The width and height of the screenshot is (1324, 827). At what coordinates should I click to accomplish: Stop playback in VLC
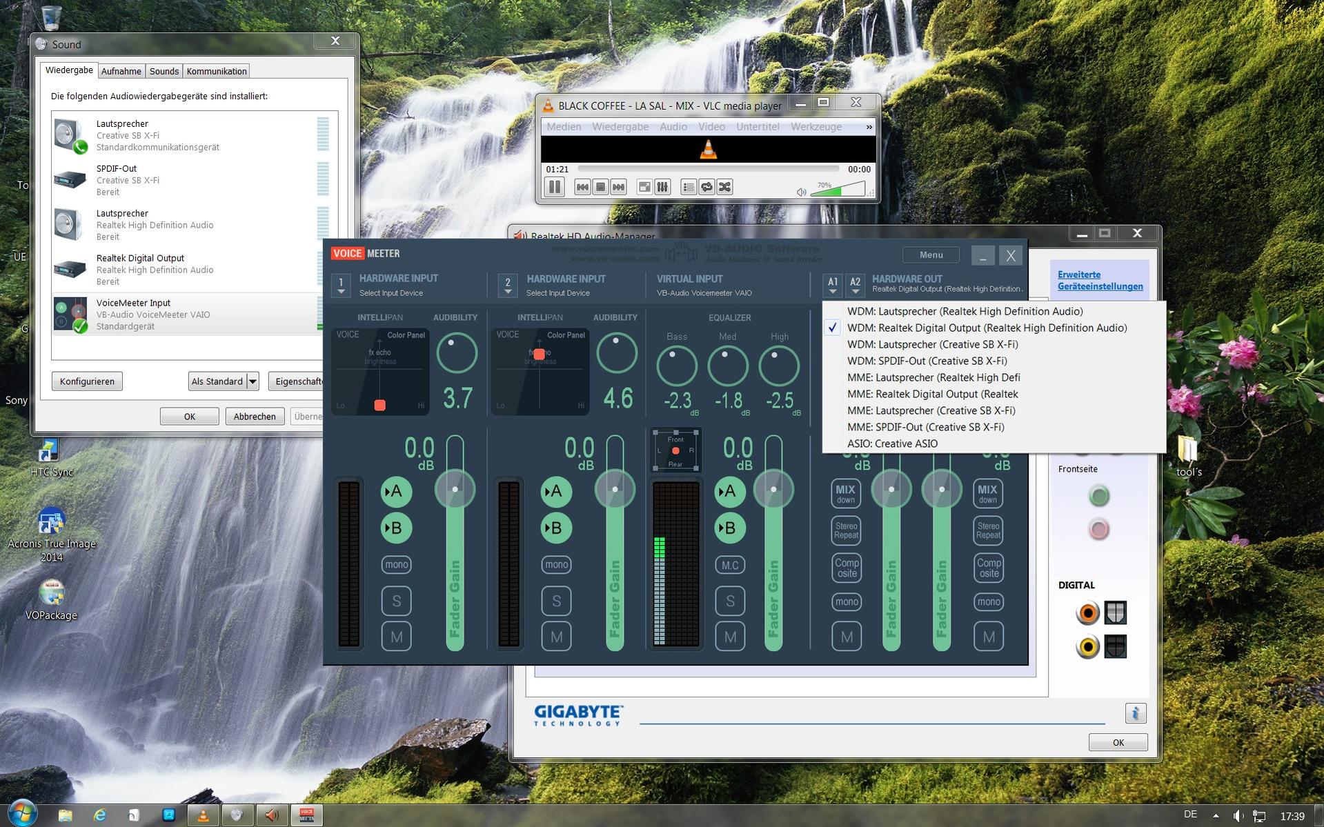(600, 187)
